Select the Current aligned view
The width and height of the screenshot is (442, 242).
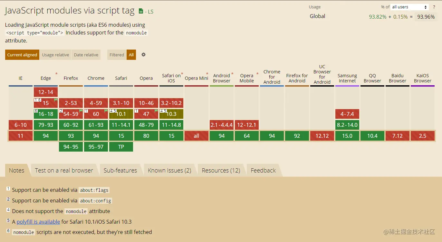[x=22, y=55]
